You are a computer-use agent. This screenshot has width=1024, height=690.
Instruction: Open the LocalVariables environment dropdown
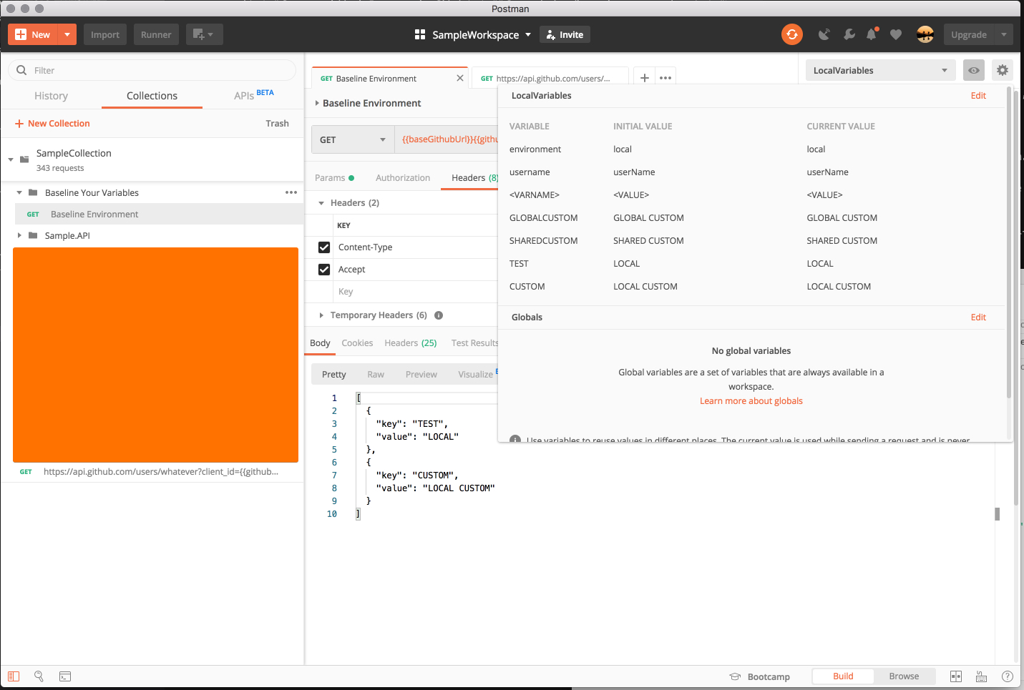coord(880,70)
